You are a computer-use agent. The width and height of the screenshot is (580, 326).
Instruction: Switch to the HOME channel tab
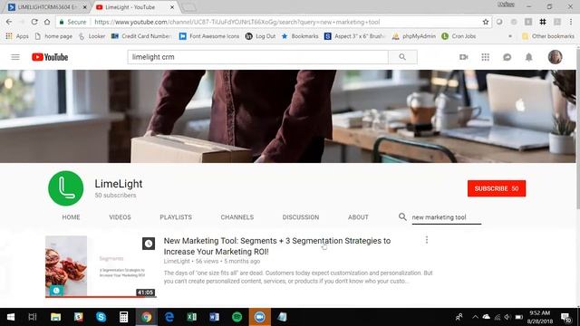pos(71,217)
